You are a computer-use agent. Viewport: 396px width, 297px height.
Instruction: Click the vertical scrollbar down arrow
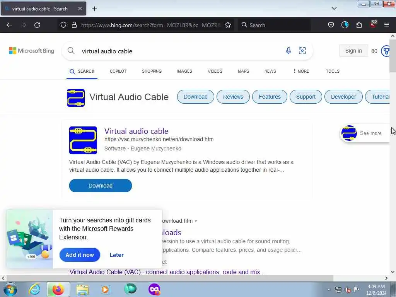point(393,272)
